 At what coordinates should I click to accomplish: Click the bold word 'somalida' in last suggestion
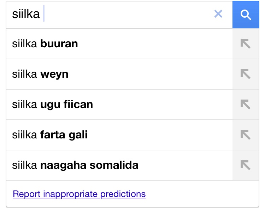click(114, 165)
